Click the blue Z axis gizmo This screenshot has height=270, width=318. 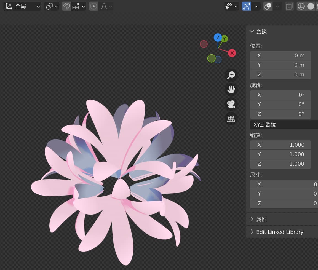coord(218,38)
